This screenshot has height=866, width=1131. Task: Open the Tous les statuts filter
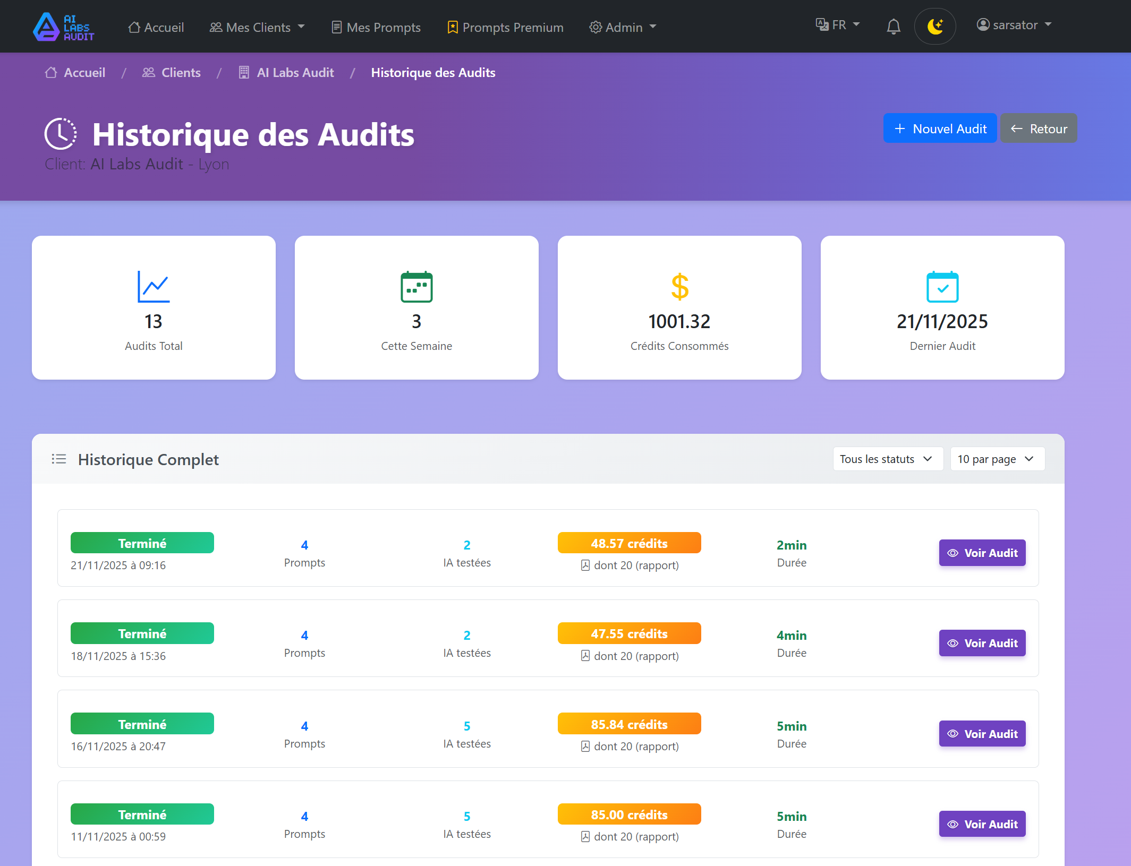887,459
